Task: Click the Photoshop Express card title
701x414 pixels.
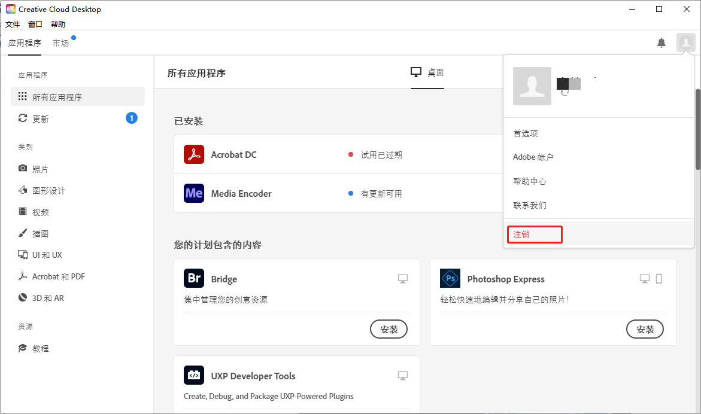Action: coord(506,279)
